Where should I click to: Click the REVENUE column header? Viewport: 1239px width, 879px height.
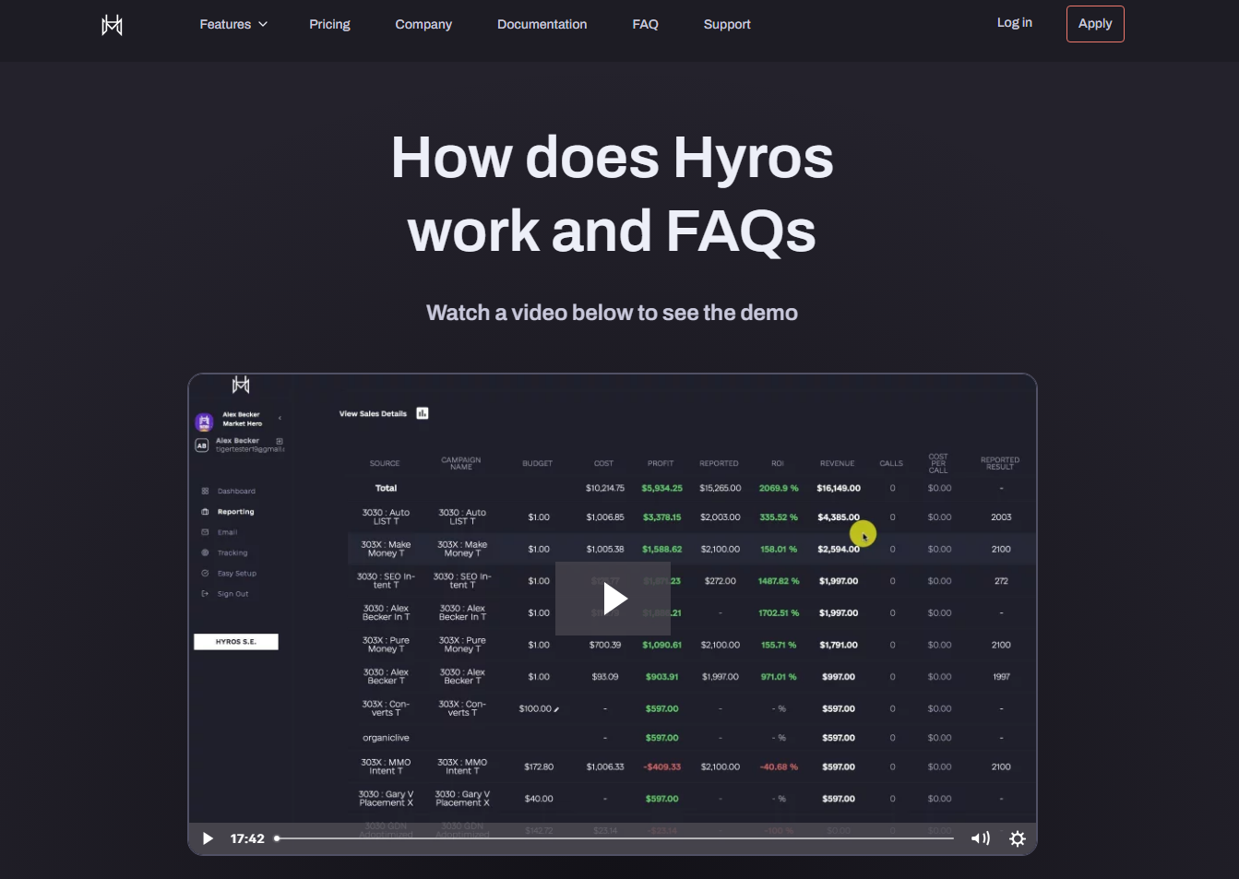[837, 464]
